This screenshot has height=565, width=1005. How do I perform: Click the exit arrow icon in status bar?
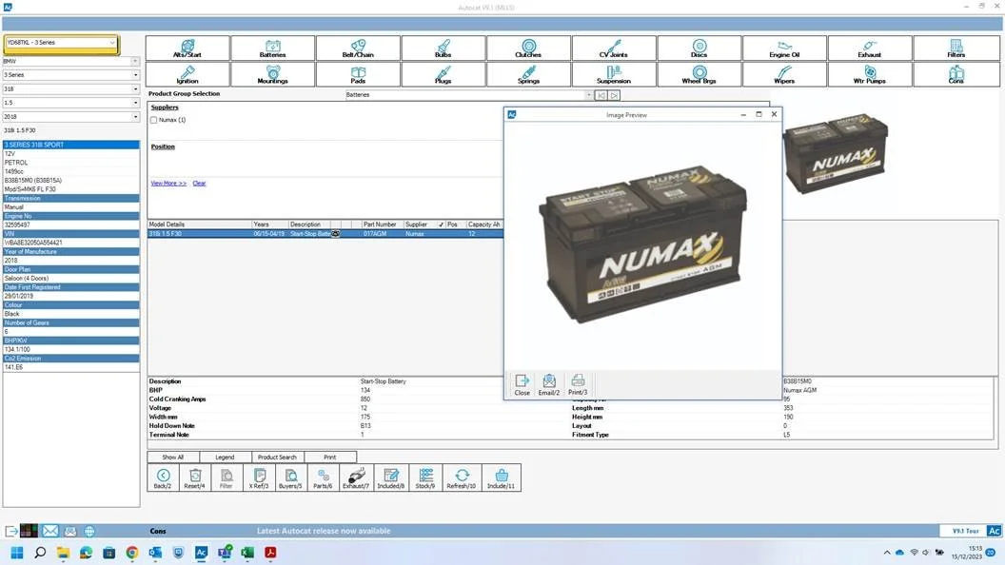(10, 531)
